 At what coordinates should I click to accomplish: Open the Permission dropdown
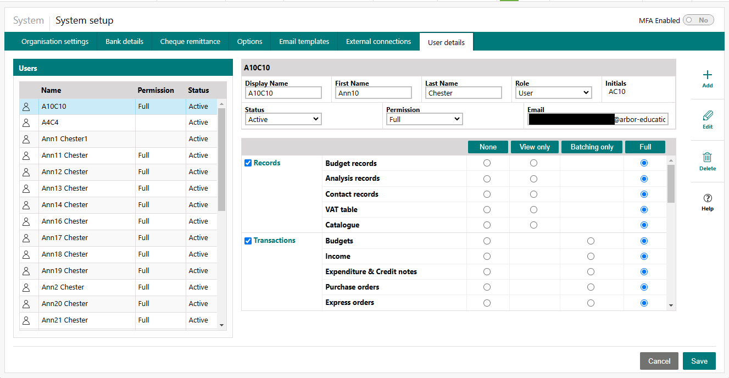click(x=424, y=119)
